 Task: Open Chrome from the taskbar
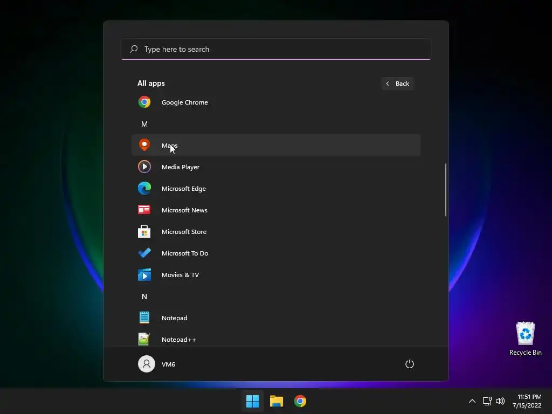coord(300,401)
